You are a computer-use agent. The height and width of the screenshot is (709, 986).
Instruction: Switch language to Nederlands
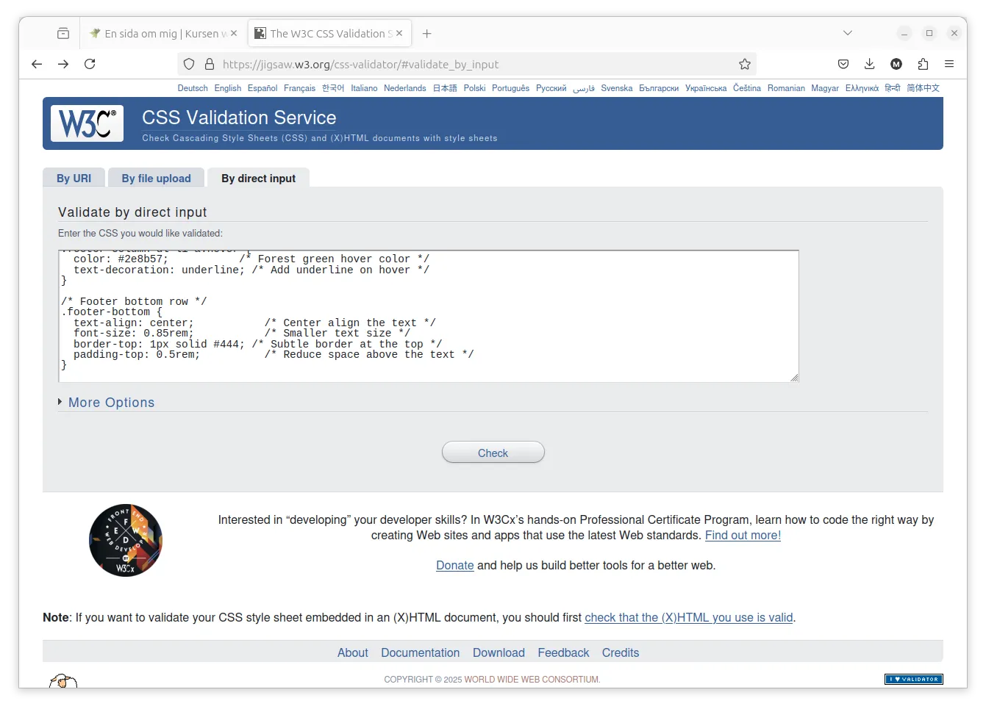point(405,88)
